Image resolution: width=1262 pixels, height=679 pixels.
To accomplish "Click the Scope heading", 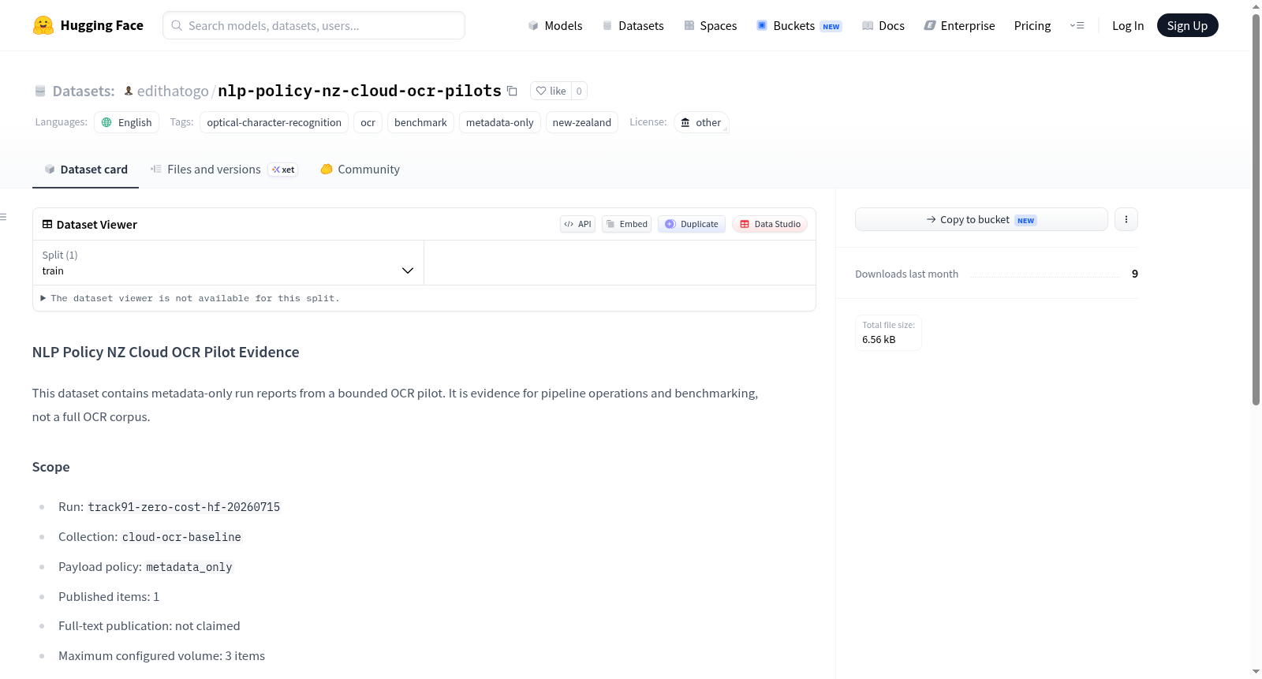I will click(x=50, y=467).
